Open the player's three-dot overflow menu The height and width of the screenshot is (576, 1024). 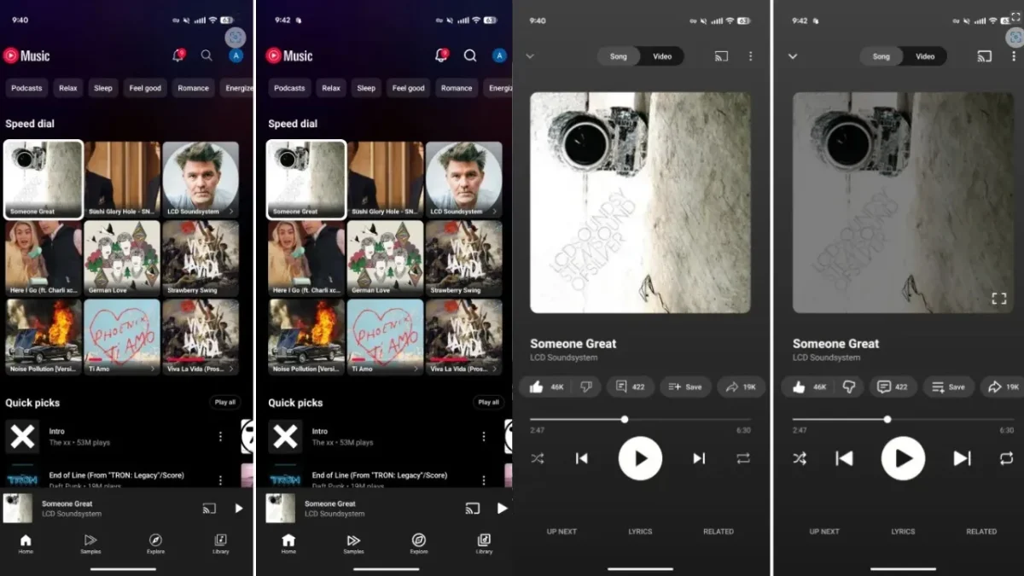750,55
